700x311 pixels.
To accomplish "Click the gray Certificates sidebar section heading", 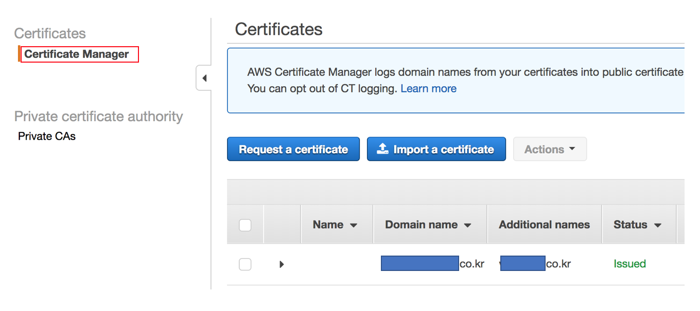I will click(x=50, y=33).
